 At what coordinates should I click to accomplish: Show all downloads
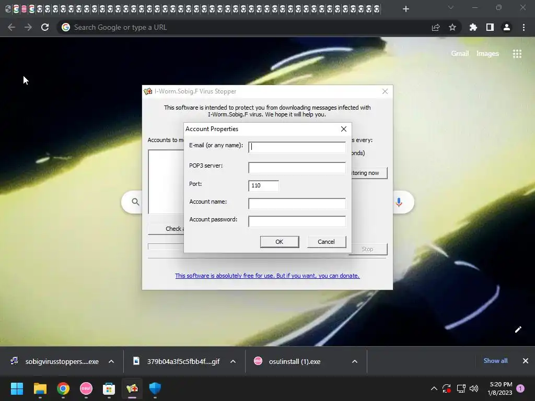click(495, 361)
